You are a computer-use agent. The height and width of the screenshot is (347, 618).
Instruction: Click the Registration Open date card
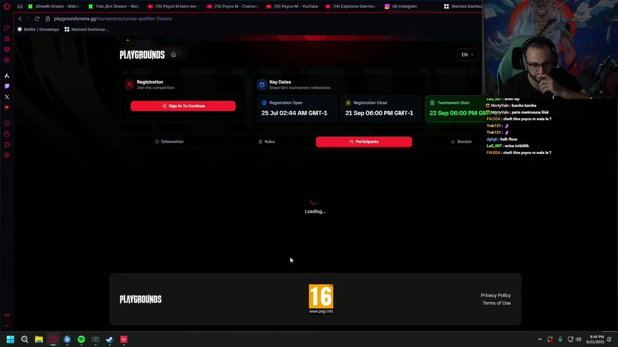296,108
